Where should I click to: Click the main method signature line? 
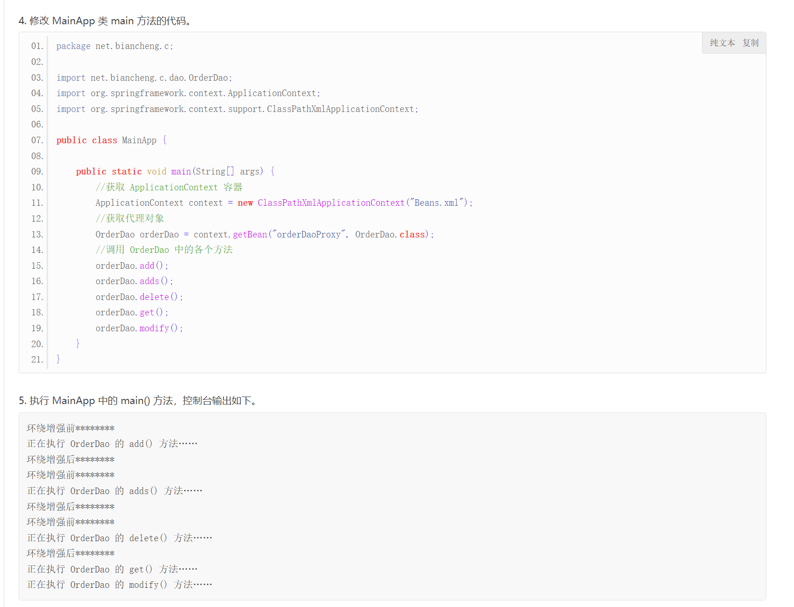pos(175,172)
